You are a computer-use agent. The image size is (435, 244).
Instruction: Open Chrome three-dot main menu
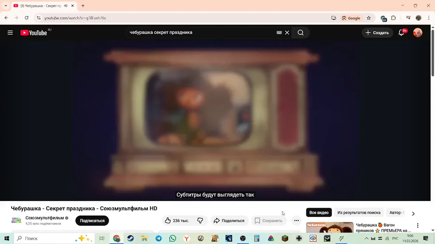[429, 18]
